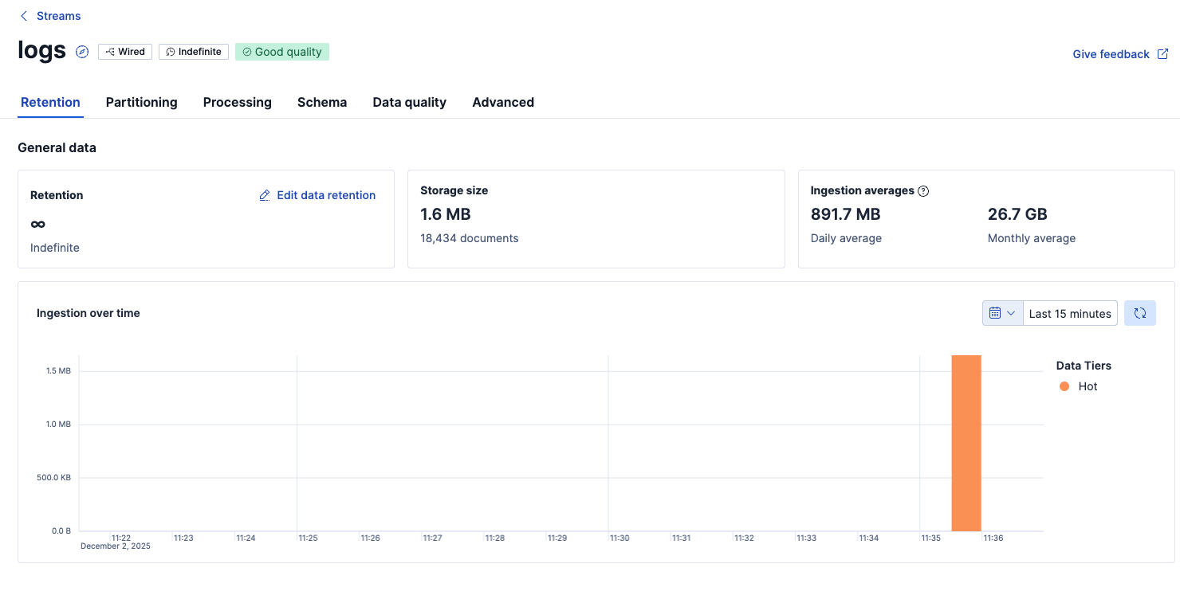1180x595 pixels.
Task: Click the Give feedback link
Action: point(1111,54)
